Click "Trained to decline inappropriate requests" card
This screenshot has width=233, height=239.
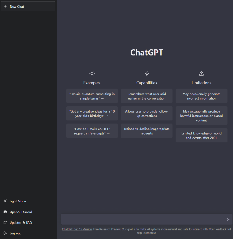pyautogui.click(x=147, y=131)
